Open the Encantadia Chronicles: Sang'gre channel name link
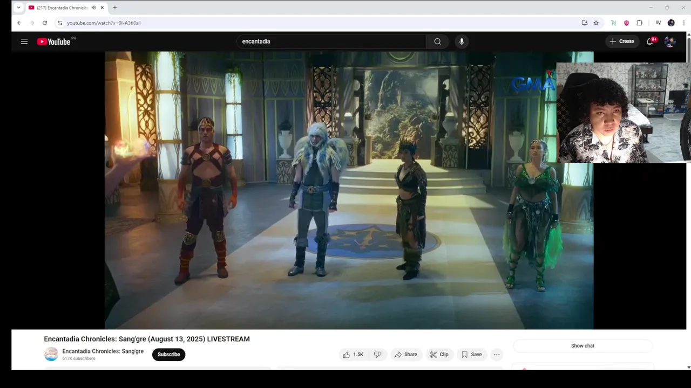The width and height of the screenshot is (691, 388). 103,351
